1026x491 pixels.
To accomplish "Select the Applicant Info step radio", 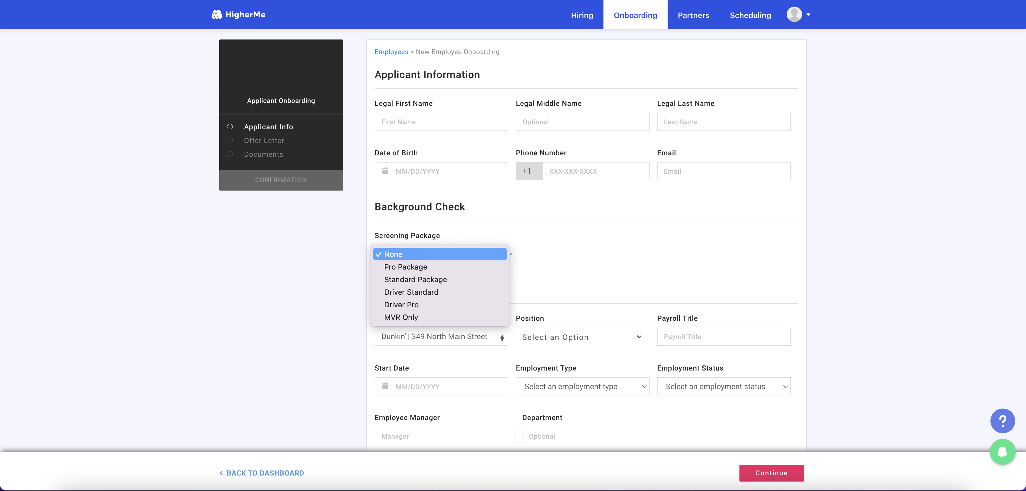I will click(230, 127).
